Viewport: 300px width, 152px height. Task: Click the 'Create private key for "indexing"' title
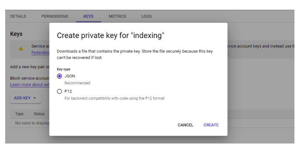point(110,36)
